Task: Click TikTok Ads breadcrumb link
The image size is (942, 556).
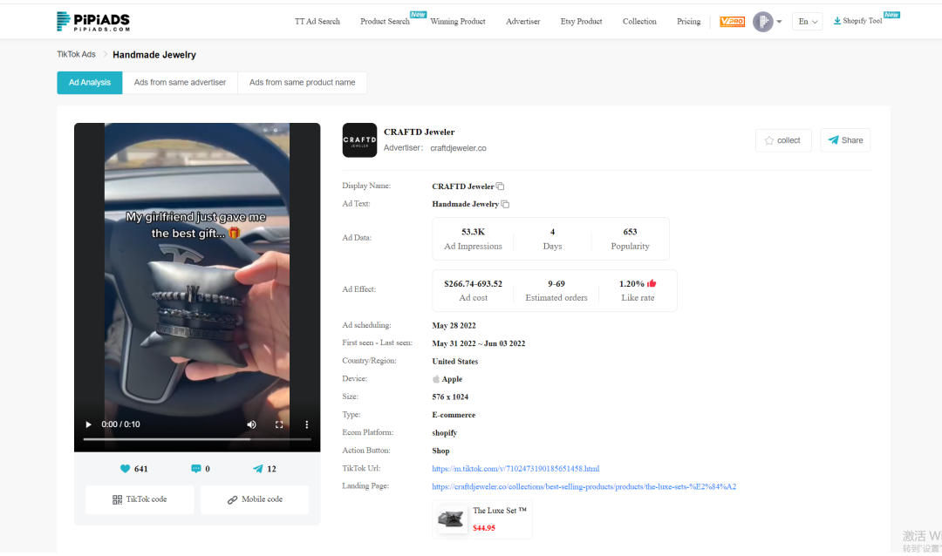Action: [76, 54]
